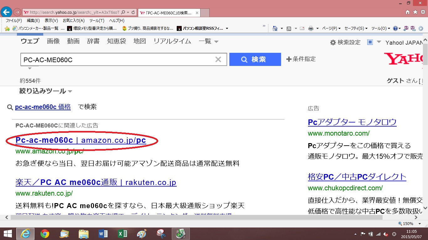Close the PC-AC-ME060C browser tab
This screenshot has width=428, height=240.
pyautogui.click(x=197, y=13)
